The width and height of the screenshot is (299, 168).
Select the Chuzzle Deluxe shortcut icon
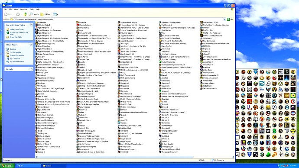tap(78, 25)
